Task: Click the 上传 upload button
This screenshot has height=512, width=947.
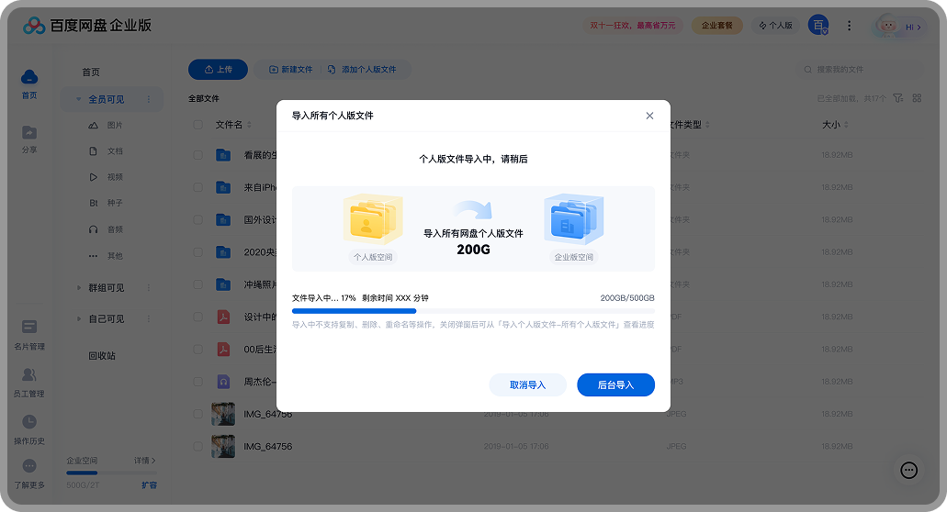Action: pyautogui.click(x=218, y=70)
